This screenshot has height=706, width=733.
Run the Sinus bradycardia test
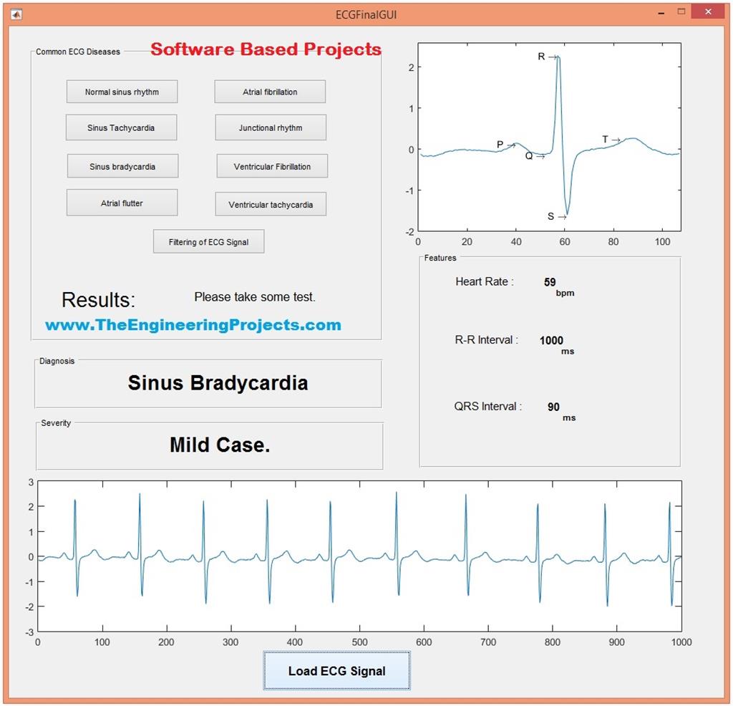click(x=122, y=165)
